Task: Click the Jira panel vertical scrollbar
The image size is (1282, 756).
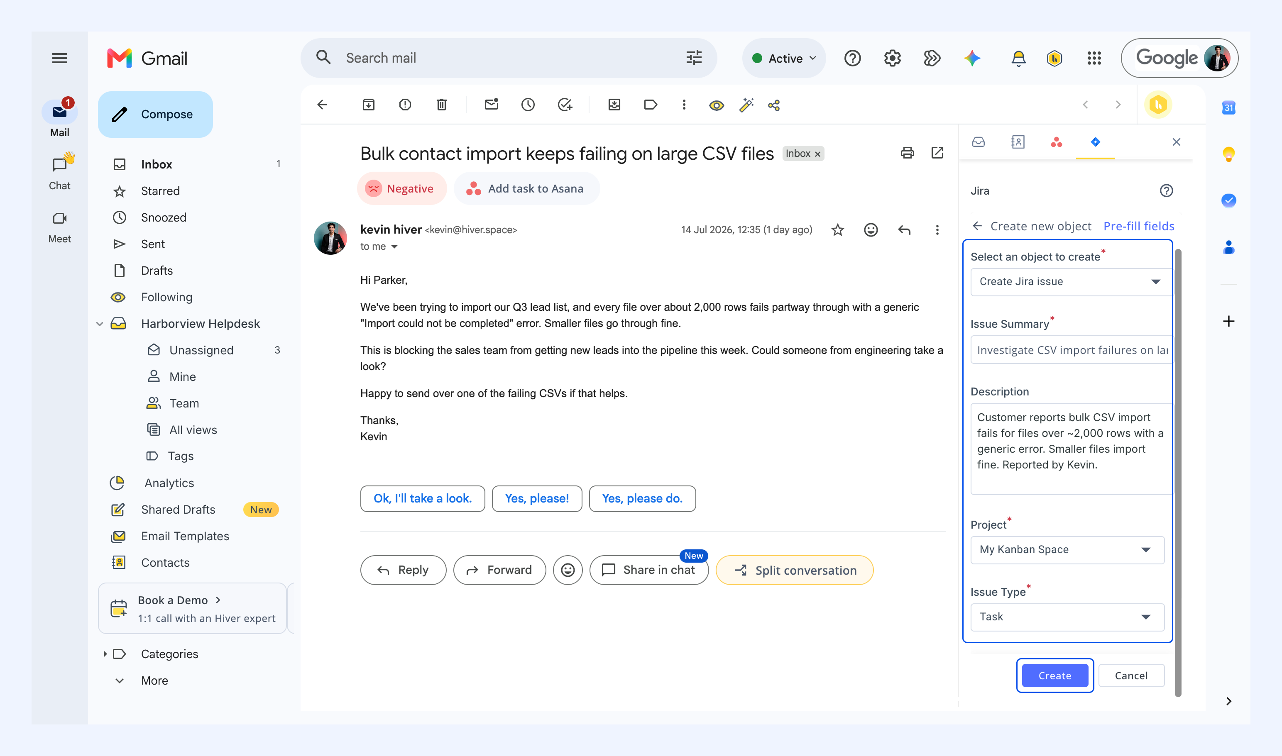Action: (x=1177, y=472)
